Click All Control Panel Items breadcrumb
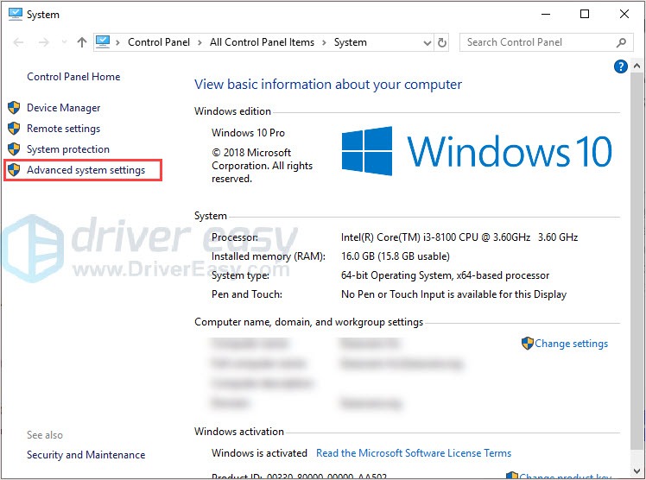The width and height of the screenshot is (646, 480). pyautogui.click(x=262, y=42)
